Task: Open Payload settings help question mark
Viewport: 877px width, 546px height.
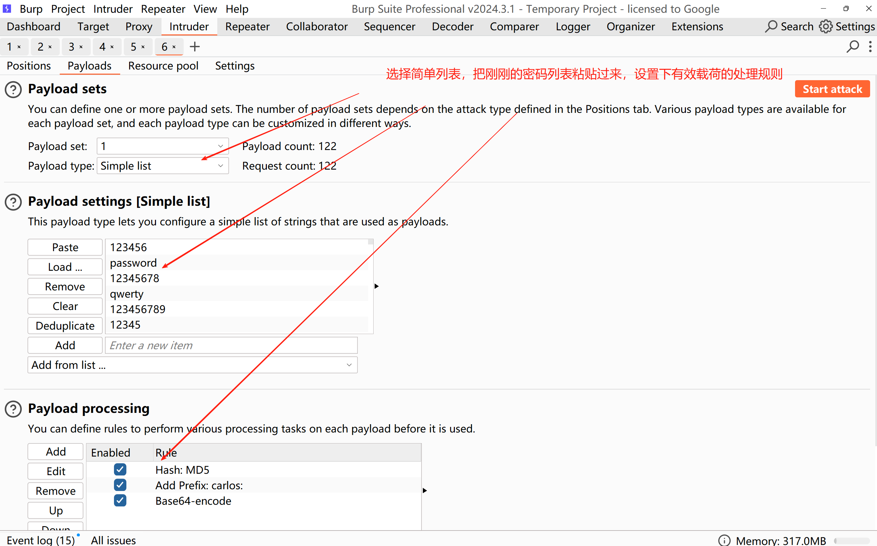Action: (x=13, y=202)
